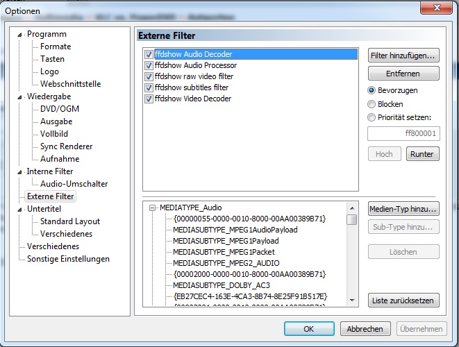Click the media type list scrollbar thumb

352,220
